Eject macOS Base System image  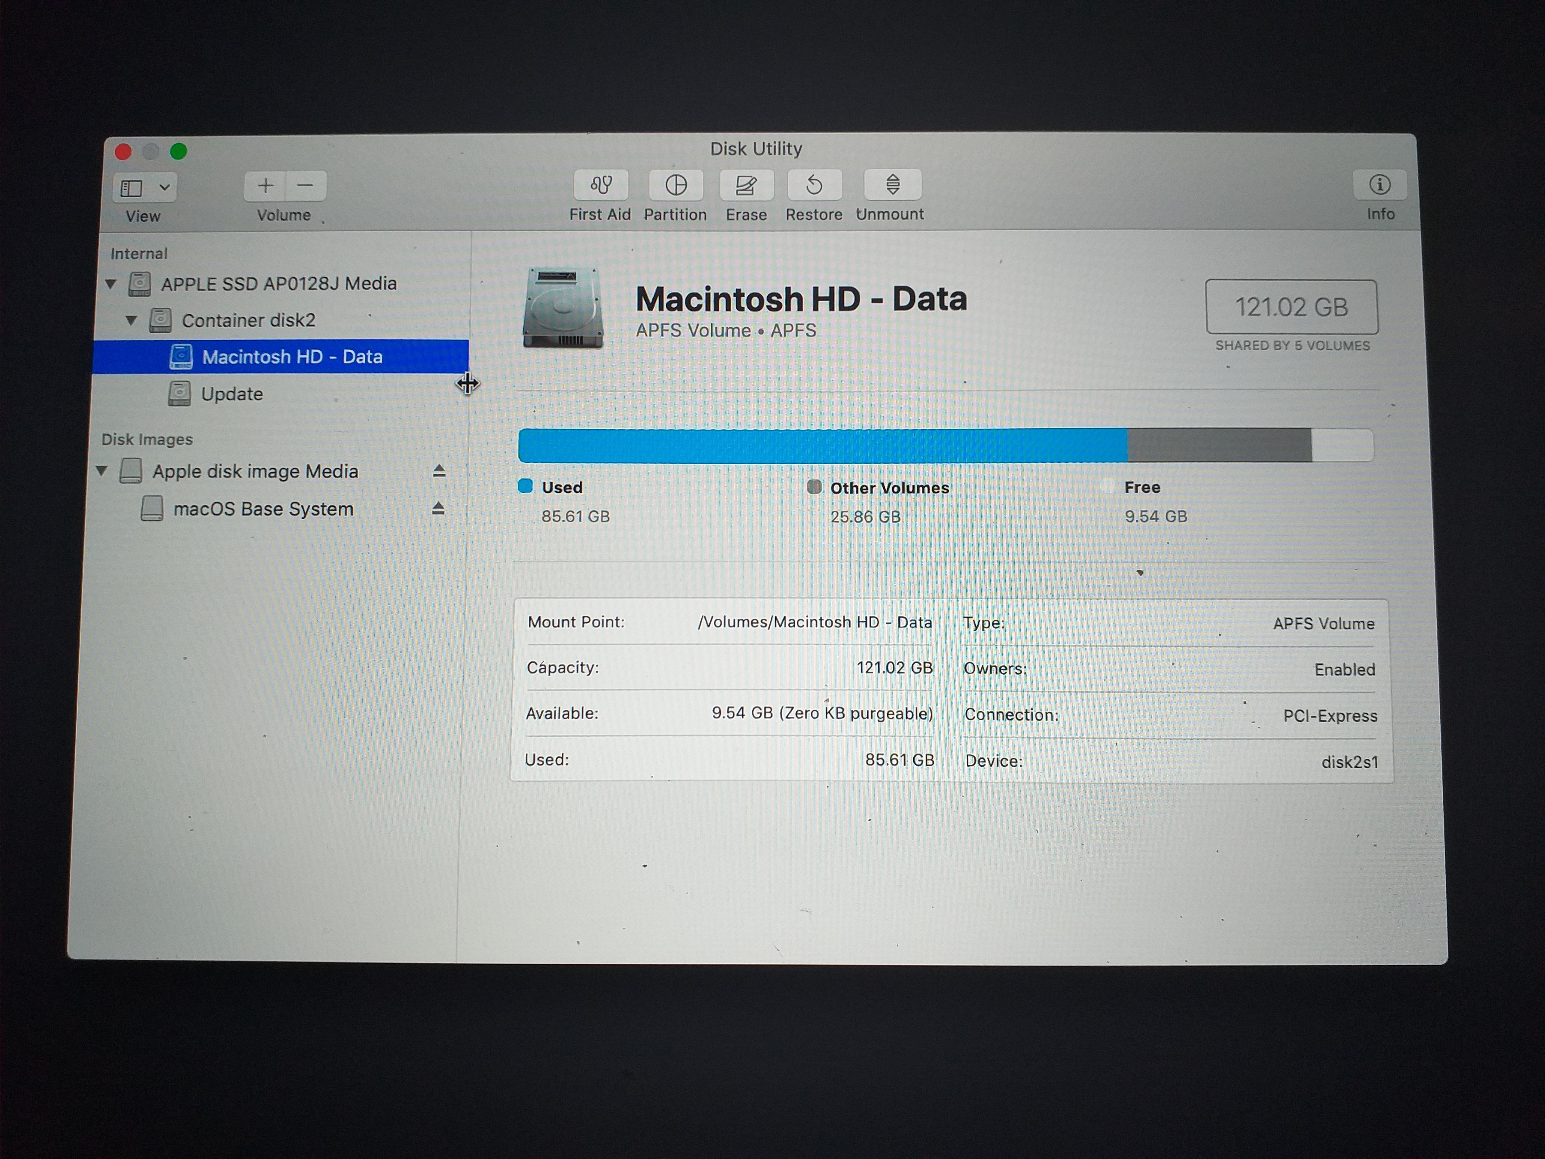click(438, 509)
